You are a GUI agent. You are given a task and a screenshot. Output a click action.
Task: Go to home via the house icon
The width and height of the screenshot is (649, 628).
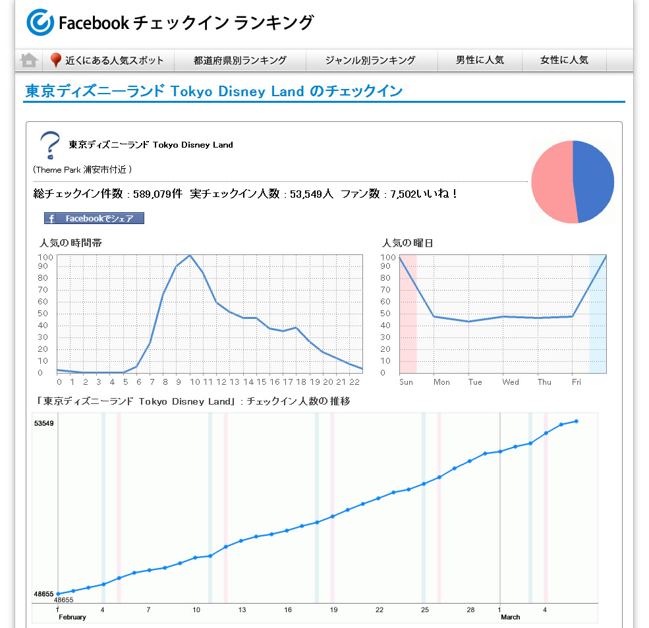[29, 60]
